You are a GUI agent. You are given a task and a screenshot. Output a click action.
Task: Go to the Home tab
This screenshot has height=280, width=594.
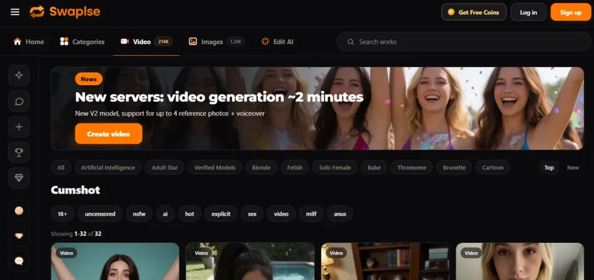(x=29, y=42)
